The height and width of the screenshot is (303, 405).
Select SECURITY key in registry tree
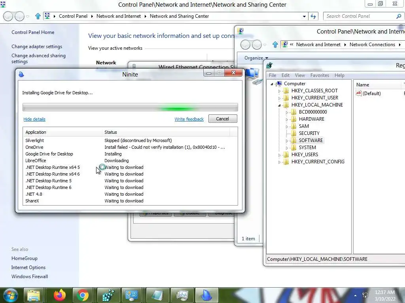pyautogui.click(x=309, y=133)
